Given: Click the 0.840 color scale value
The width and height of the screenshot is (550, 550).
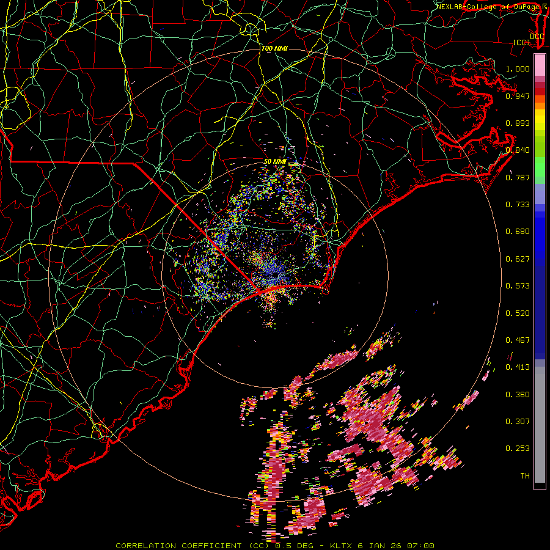Looking at the screenshot, I should (x=518, y=150).
